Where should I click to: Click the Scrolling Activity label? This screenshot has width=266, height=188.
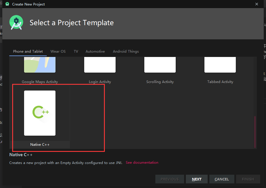click(x=160, y=82)
